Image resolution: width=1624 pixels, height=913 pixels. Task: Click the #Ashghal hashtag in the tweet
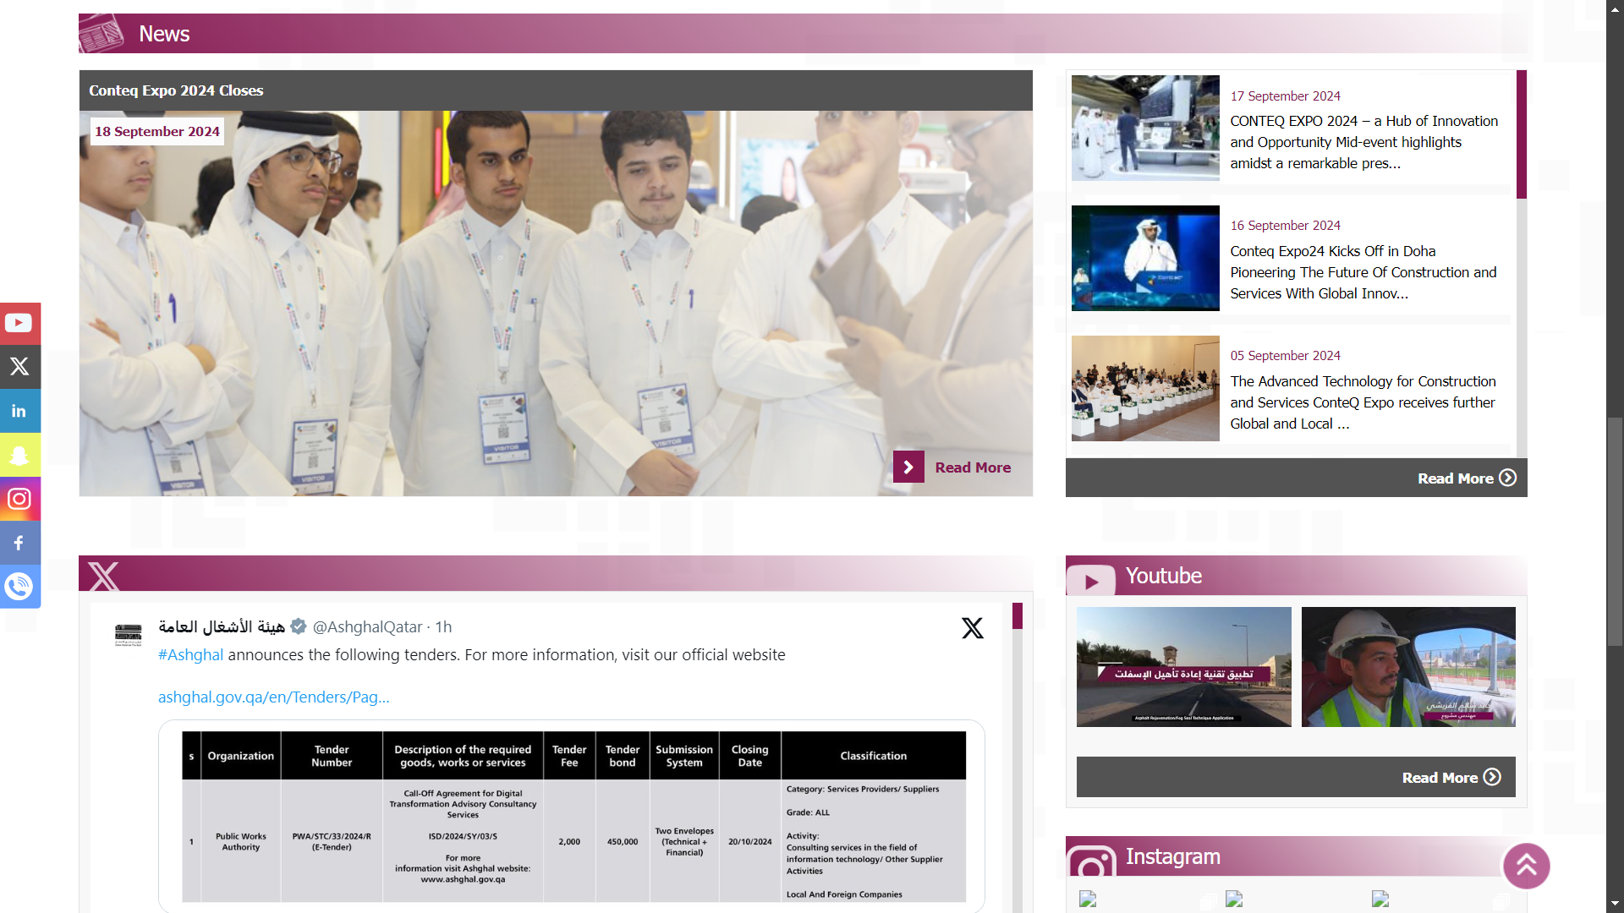tap(190, 654)
